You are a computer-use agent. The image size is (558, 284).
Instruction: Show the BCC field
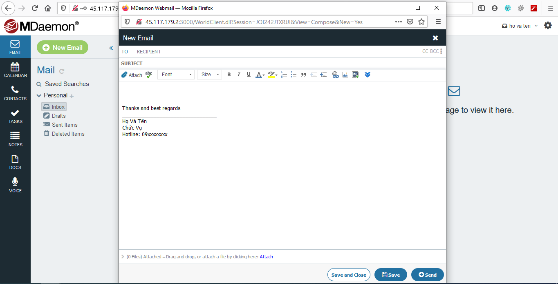[434, 51]
